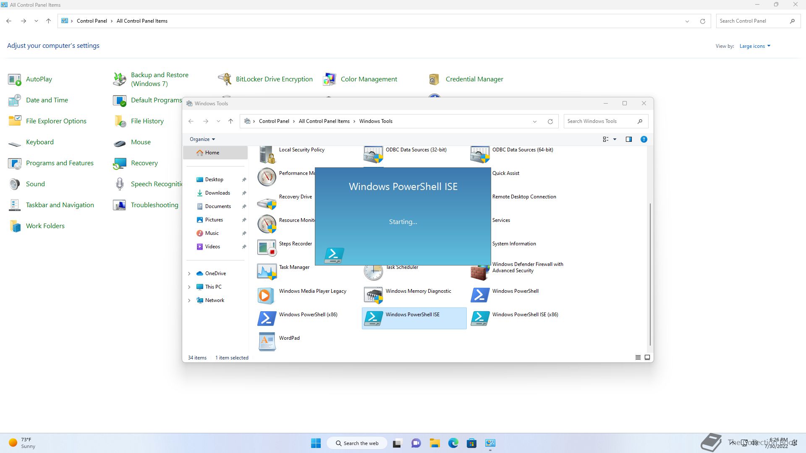Viewport: 806px width, 453px height.
Task: Open Programs and Features icon
Action: tap(15, 163)
